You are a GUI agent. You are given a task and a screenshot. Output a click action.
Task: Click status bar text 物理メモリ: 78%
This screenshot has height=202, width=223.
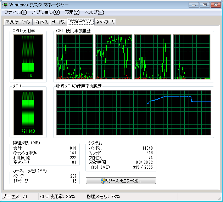tap(103, 196)
